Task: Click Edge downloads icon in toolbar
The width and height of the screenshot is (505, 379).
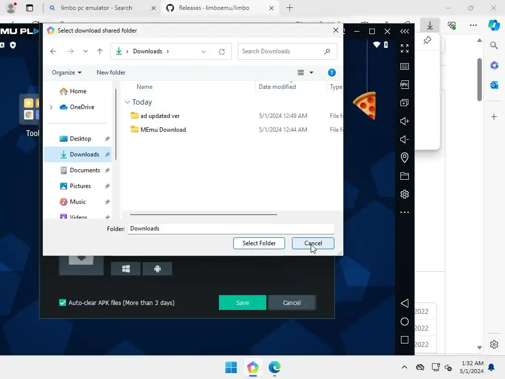Action: click(x=430, y=25)
